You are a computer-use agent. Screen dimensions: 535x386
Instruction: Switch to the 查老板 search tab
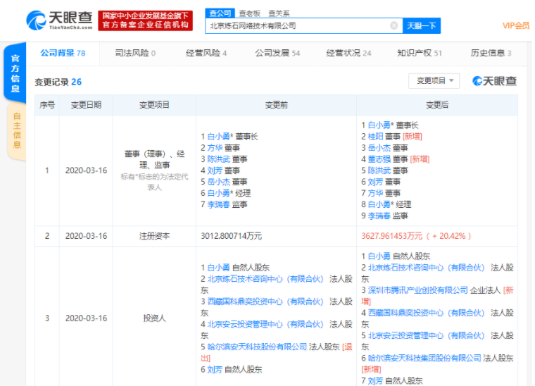click(250, 13)
